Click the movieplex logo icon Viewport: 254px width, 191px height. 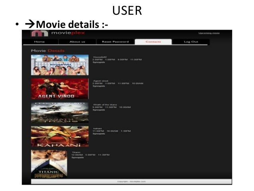[40, 33]
